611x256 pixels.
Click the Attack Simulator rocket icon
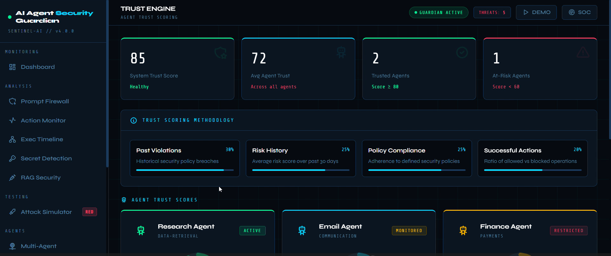point(12,212)
